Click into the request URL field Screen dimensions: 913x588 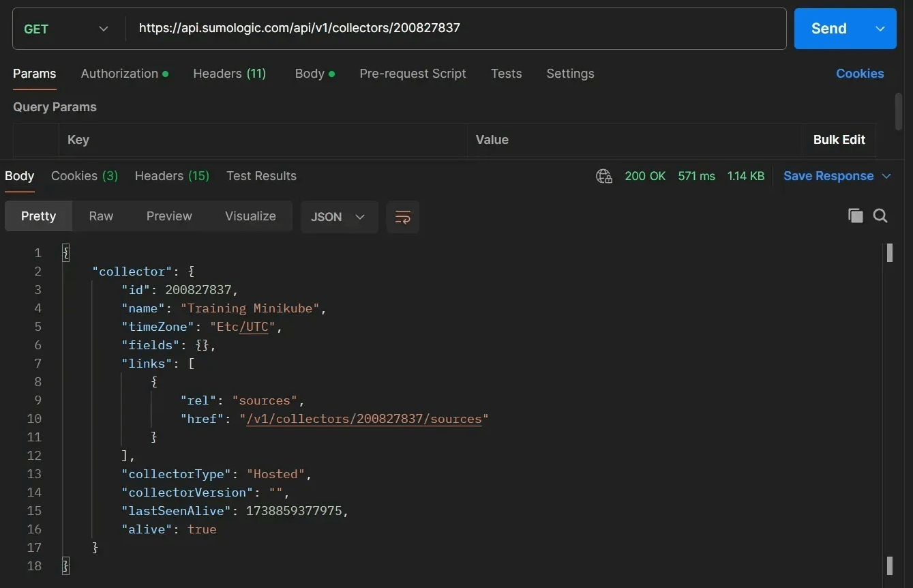pyautogui.click(x=450, y=29)
